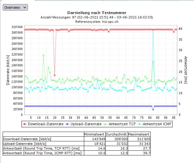
Task: Click the green TCP spike peak near test 13
Action: click(44, 55)
